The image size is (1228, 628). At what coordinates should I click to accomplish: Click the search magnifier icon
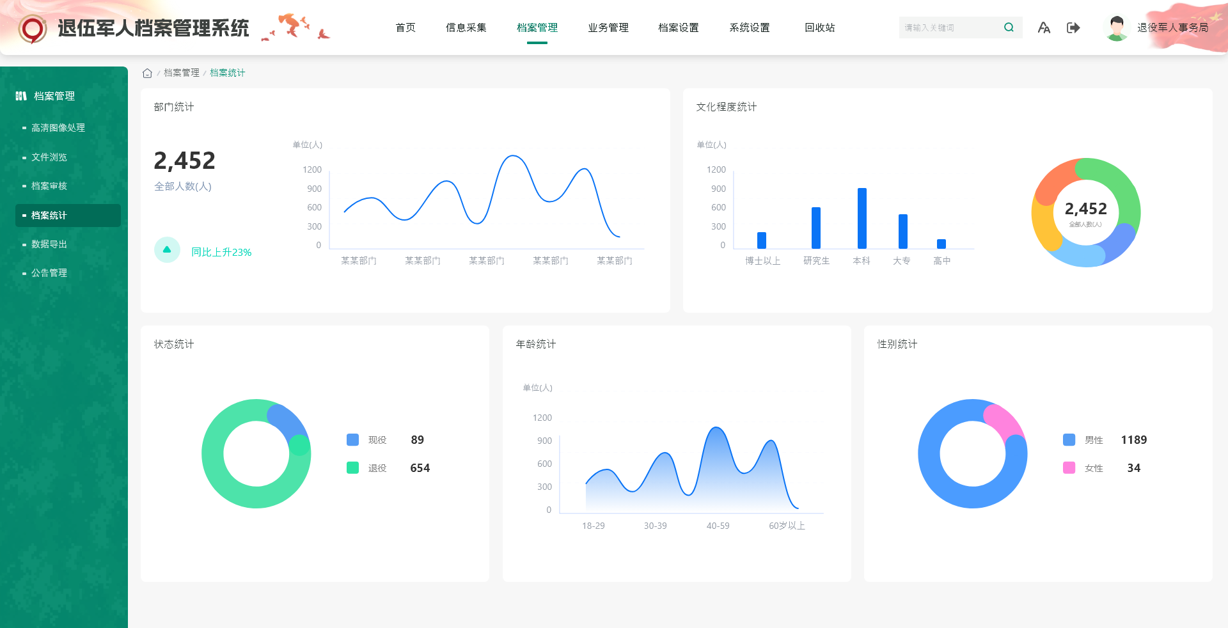click(x=1009, y=27)
